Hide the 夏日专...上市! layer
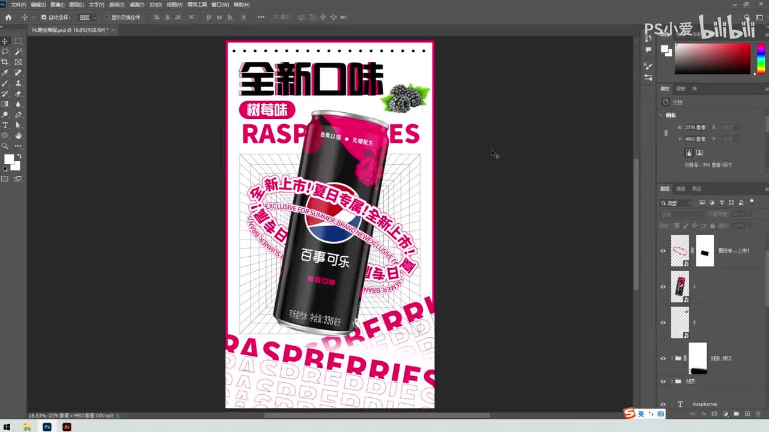This screenshot has height=432, width=769. click(x=663, y=251)
